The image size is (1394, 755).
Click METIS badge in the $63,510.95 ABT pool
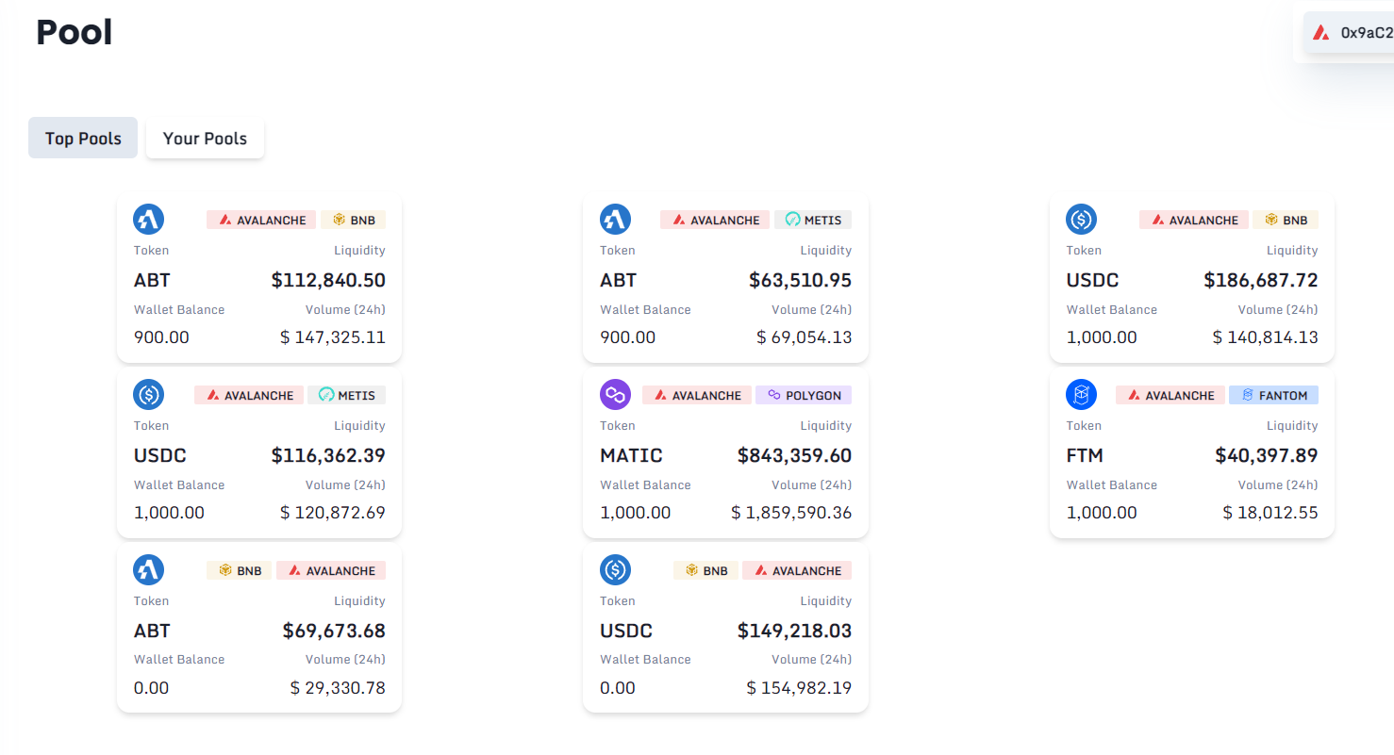point(813,221)
